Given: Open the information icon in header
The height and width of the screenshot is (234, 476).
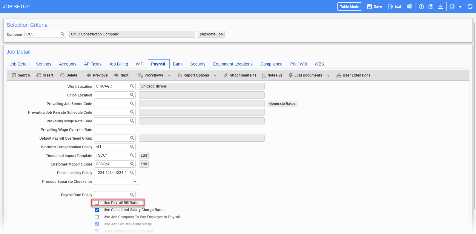Looking at the screenshot, I should click(x=421, y=7).
